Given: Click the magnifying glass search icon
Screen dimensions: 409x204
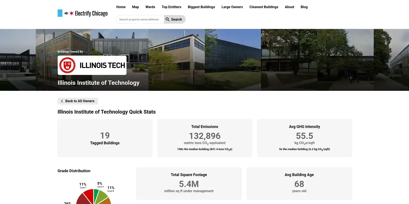Looking at the screenshot, I should [x=168, y=19].
